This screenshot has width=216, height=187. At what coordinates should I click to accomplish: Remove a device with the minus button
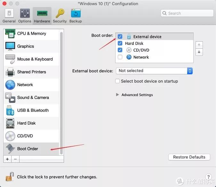click(x=15, y=159)
